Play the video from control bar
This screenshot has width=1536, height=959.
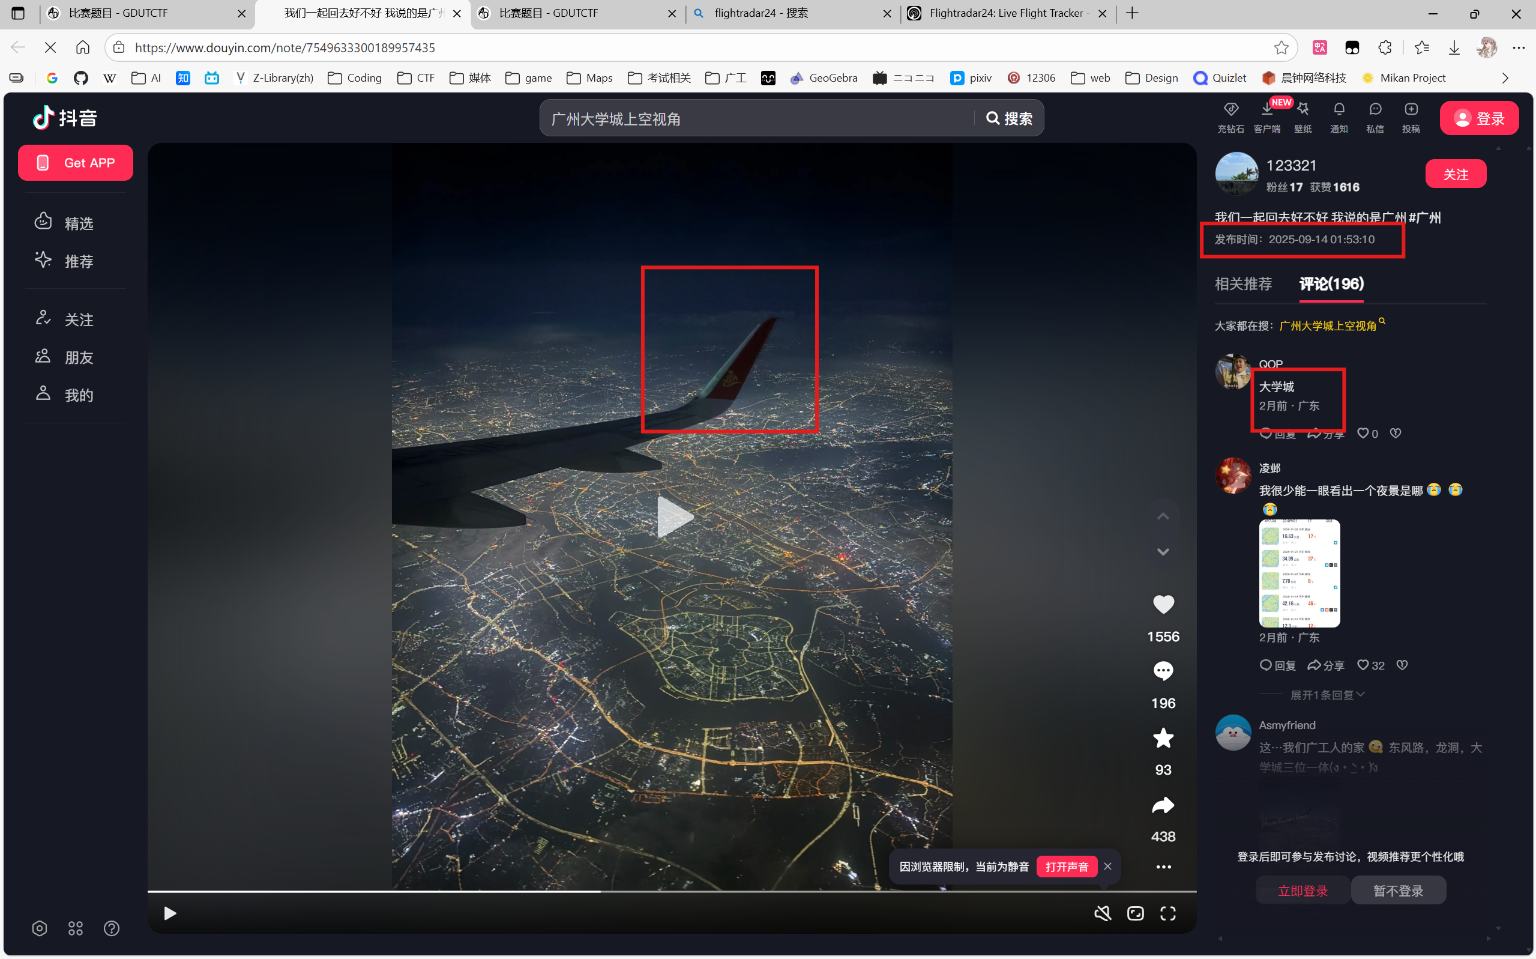point(170,913)
